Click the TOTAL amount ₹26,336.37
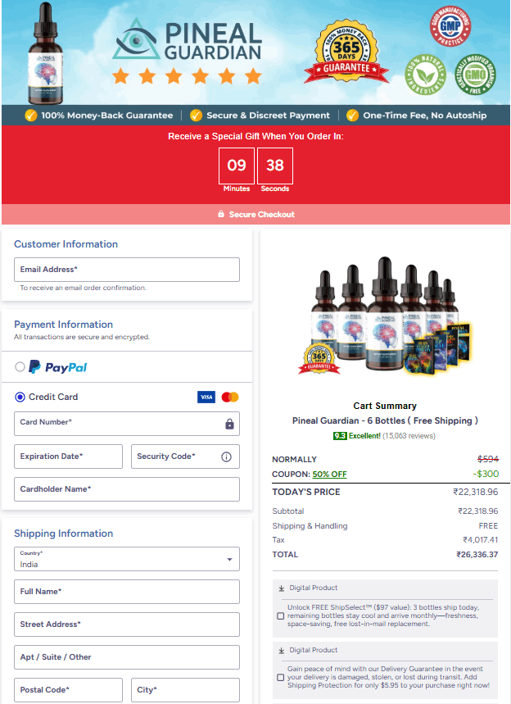This screenshot has height=704, width=511. pyautogui.click(x=477, y=555)
